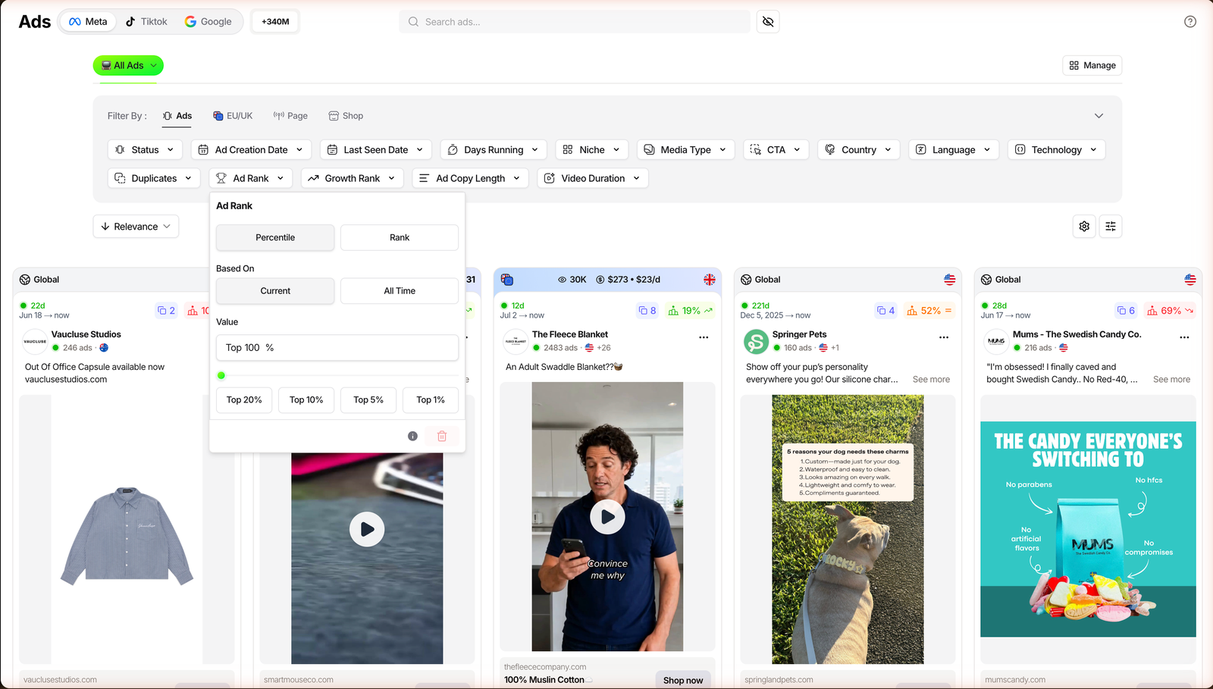Click the green percentile slider handle

point(221,375)
